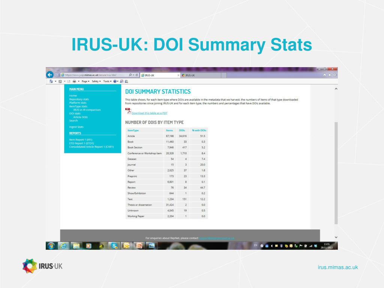The image size is (384, 288).
Task: Select the 'Thesis or dissertation' row label
Action: click(x=139, y=205)
